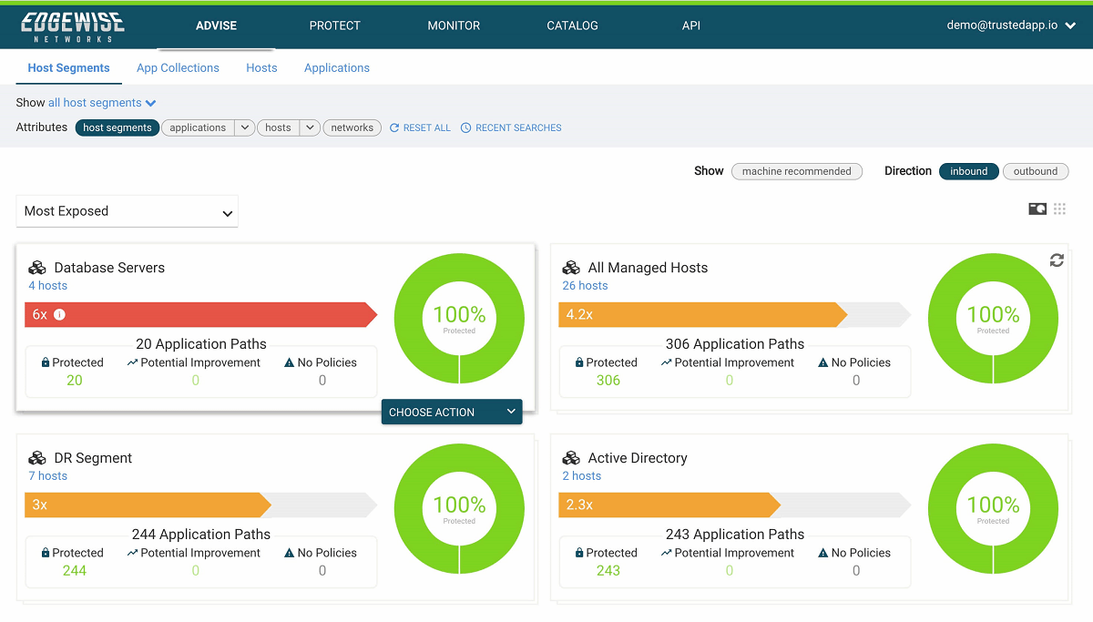This screenshot has height=622, width=1093.
Task: Set traffic Direction to outbound
Action: click(x=1036, y=171)
